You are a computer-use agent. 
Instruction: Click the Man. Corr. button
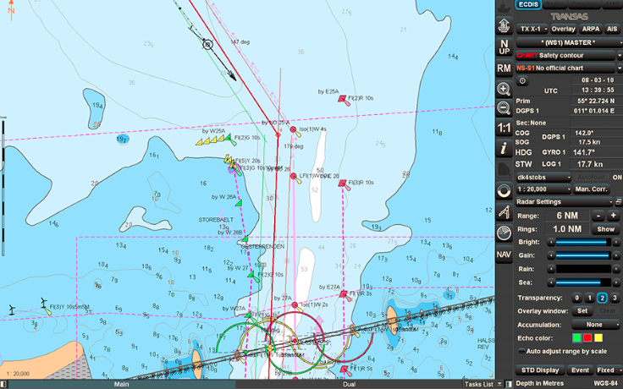tap(592, 189)
